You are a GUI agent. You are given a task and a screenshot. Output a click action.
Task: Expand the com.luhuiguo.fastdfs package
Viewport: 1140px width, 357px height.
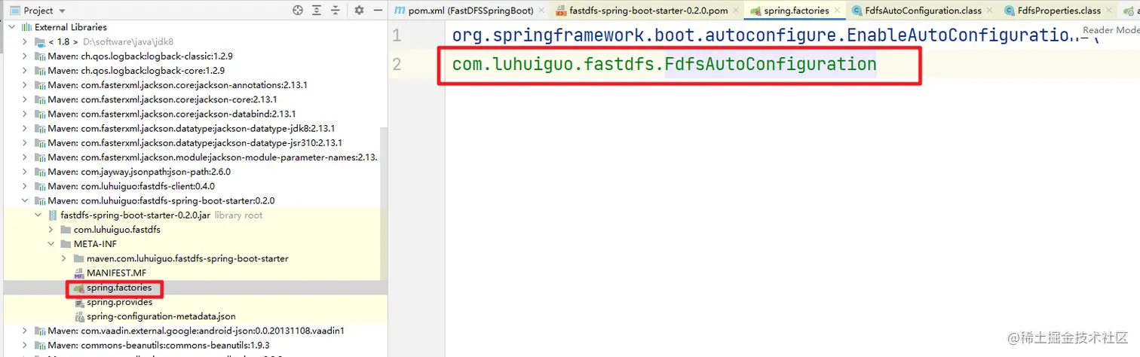click(x=52, y=229)
